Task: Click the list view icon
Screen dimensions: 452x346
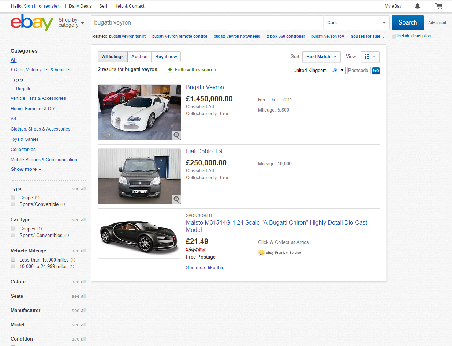Action: (x=367, y=57)
